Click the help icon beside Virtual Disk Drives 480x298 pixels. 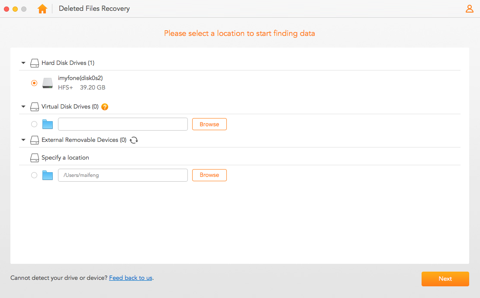[x=104, y=106]
